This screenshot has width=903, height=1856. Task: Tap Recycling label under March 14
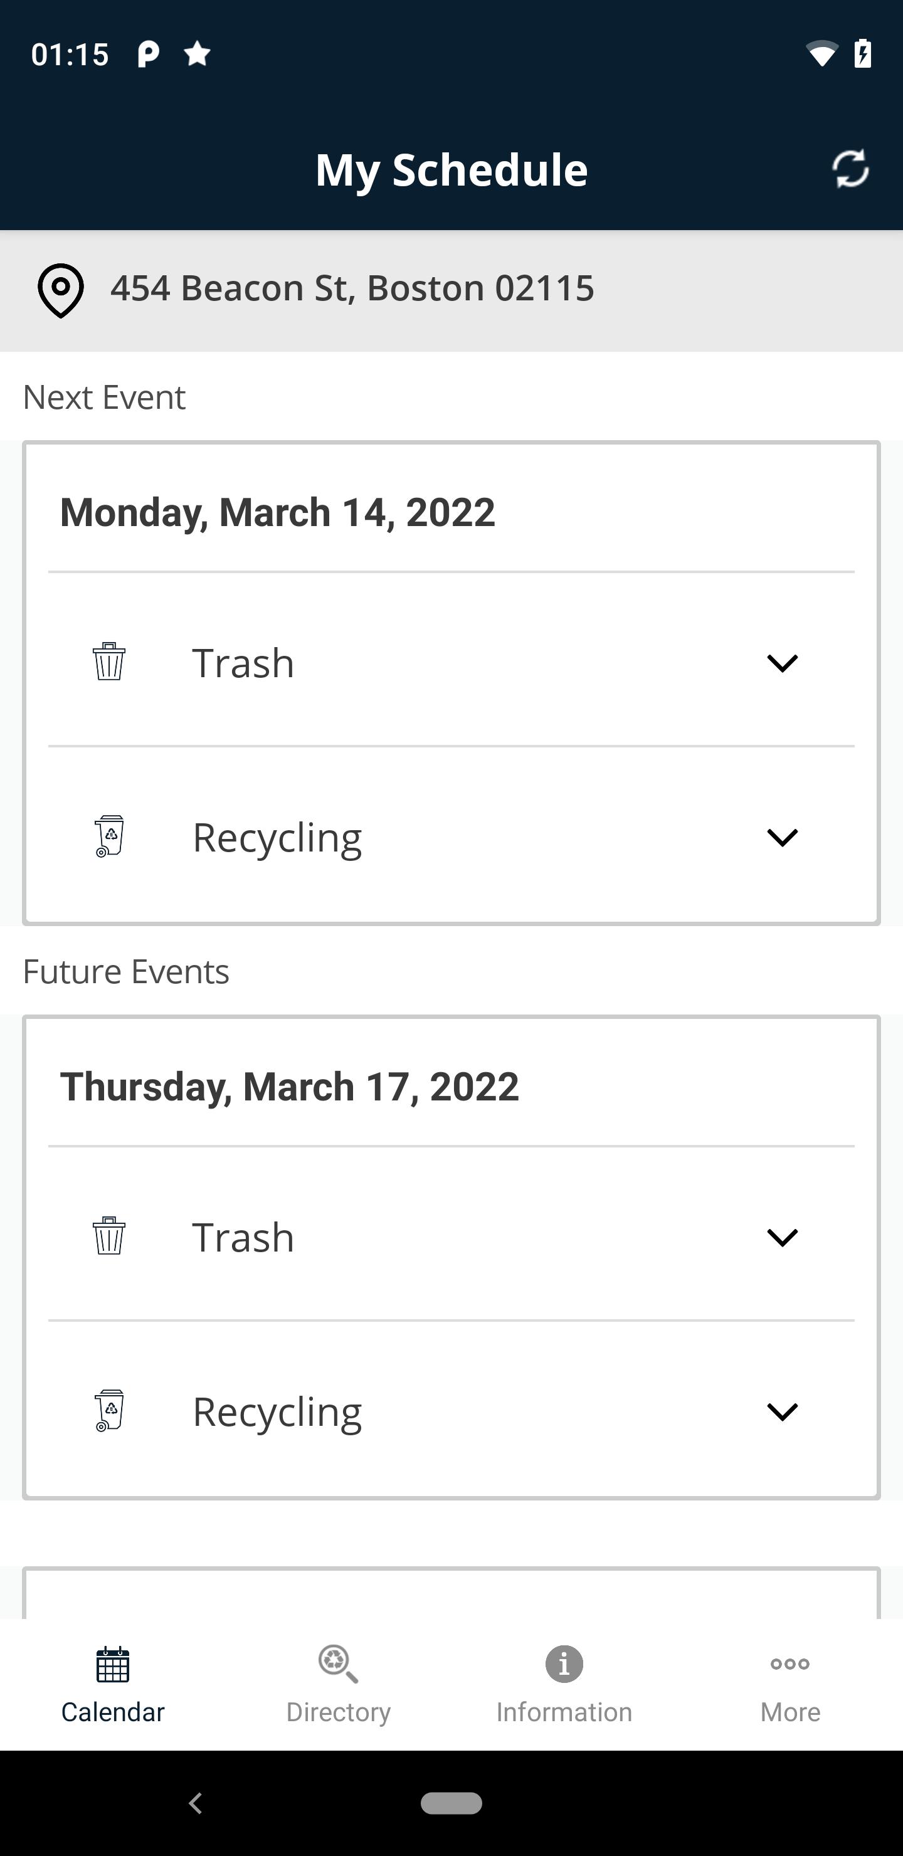point(277,838)
